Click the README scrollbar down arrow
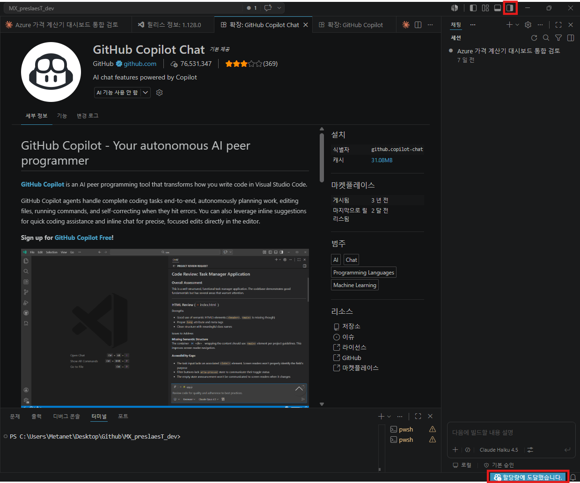580x483 pixels. tap(322, 404)
